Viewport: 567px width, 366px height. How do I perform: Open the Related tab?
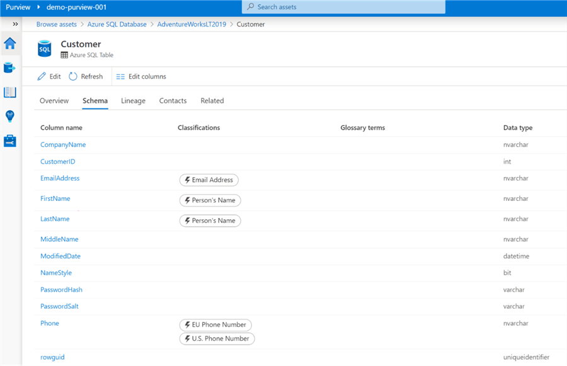coord(212,101)
